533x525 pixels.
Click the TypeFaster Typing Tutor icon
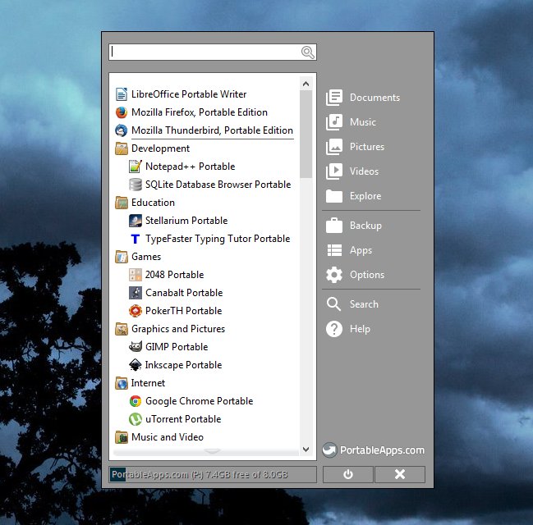(x=136, y=239)
